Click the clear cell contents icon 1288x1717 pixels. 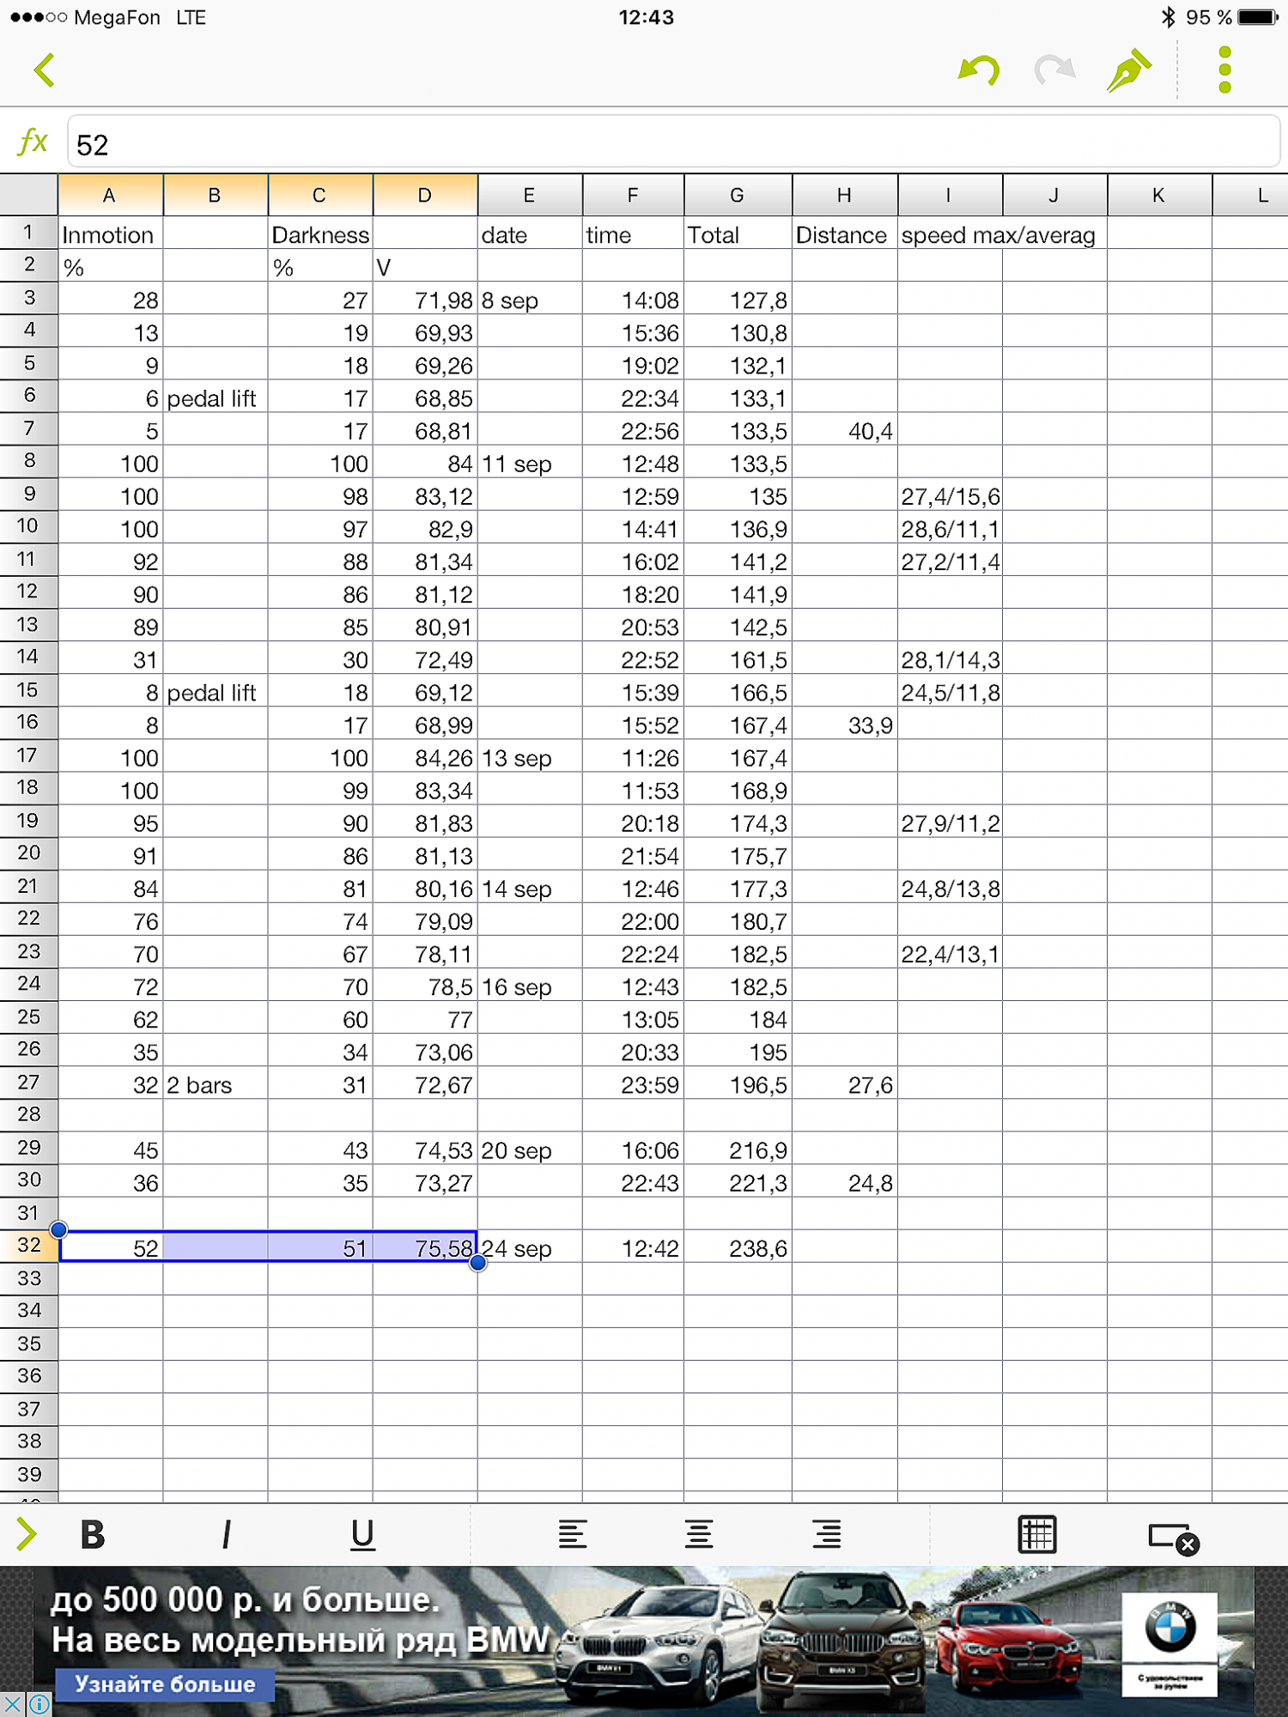(x=1173, y=1537)
